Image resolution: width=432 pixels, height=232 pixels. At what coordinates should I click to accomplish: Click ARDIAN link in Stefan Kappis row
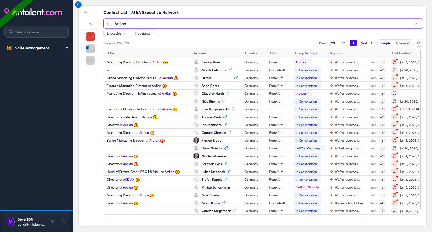(x=129, y=180)
